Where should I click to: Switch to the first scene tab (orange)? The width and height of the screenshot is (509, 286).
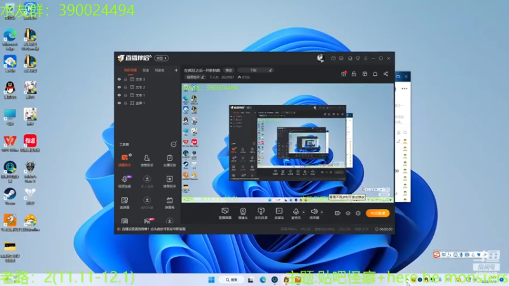coord(130,71)
